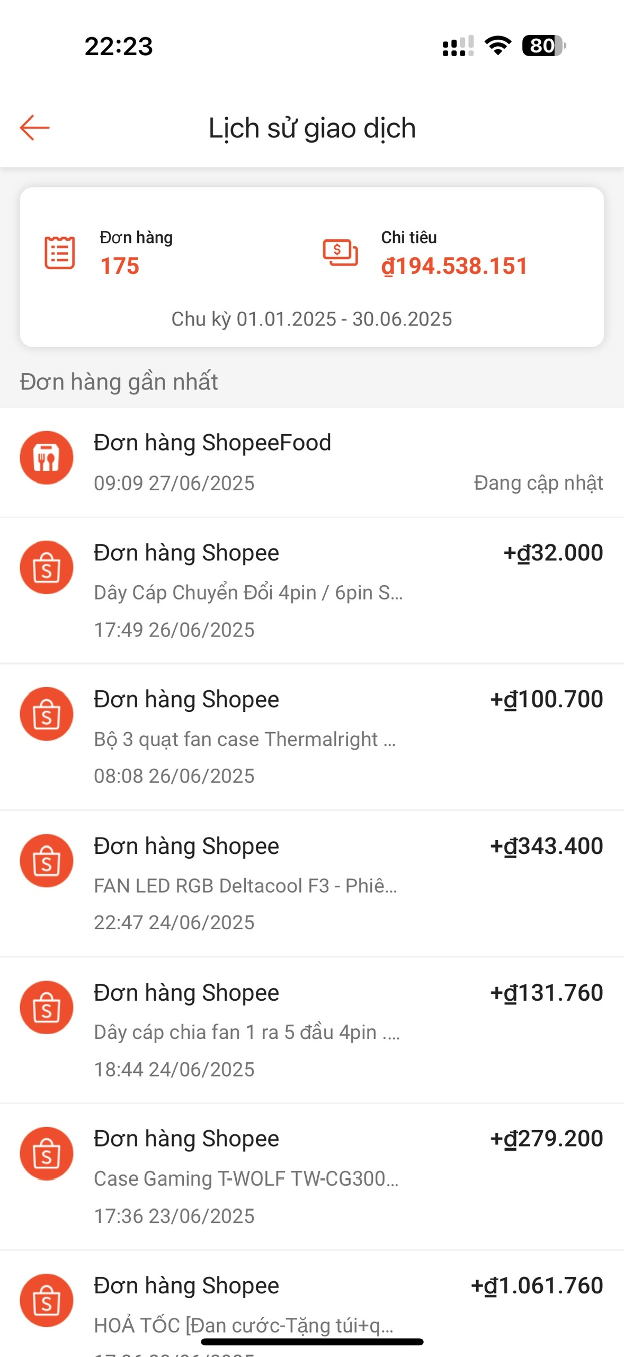Image resolution: width=624 pixels, height=1357 pixels.
Task: Click the money icon beside Chi tiêu
Action: tap(340, 252)
